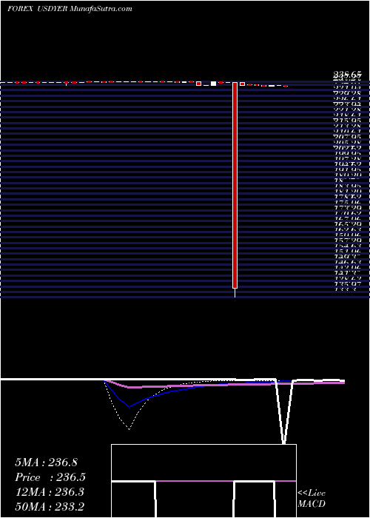
Task: Click the 12MA 236.3 reading
Action: (x=50, y=492)
